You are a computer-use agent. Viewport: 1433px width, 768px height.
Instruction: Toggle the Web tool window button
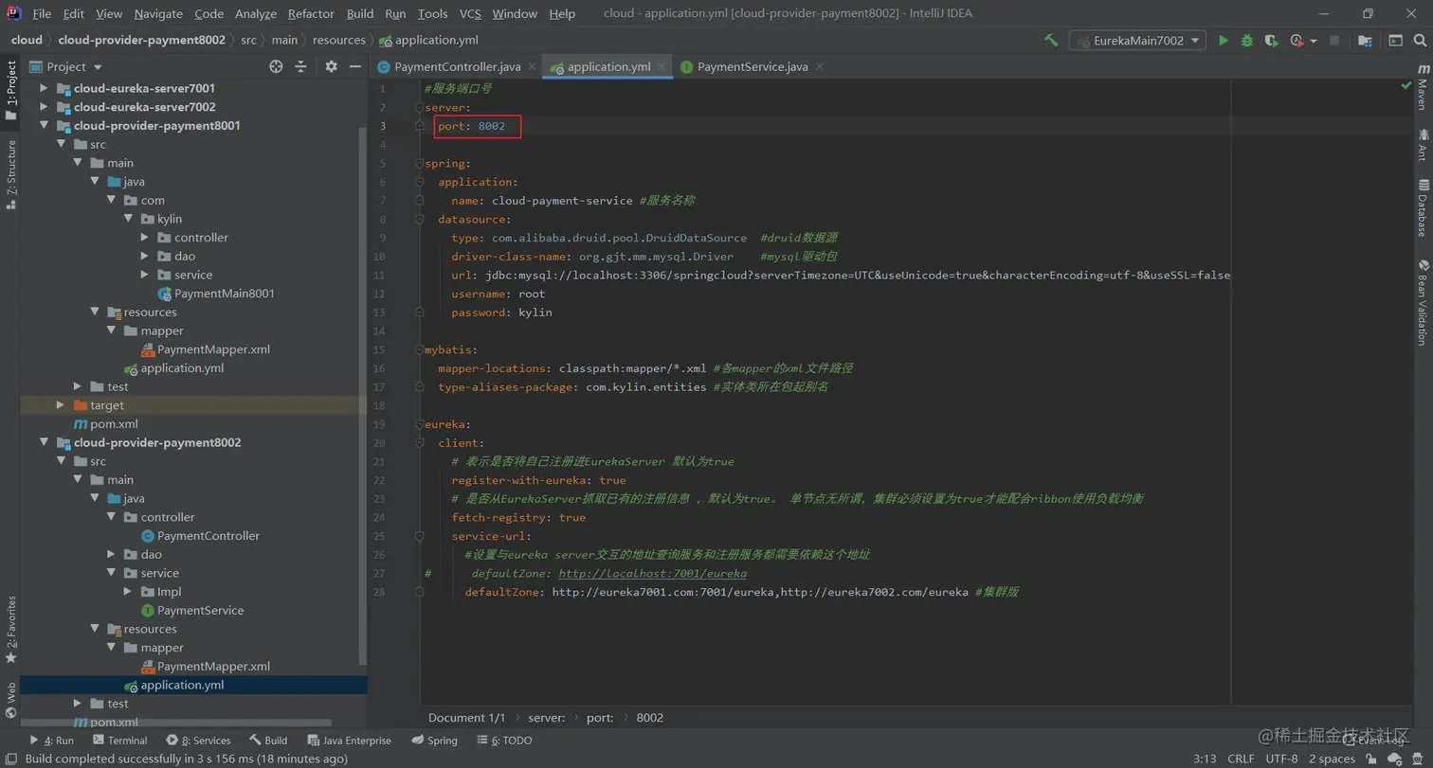(x=10, y=701)
